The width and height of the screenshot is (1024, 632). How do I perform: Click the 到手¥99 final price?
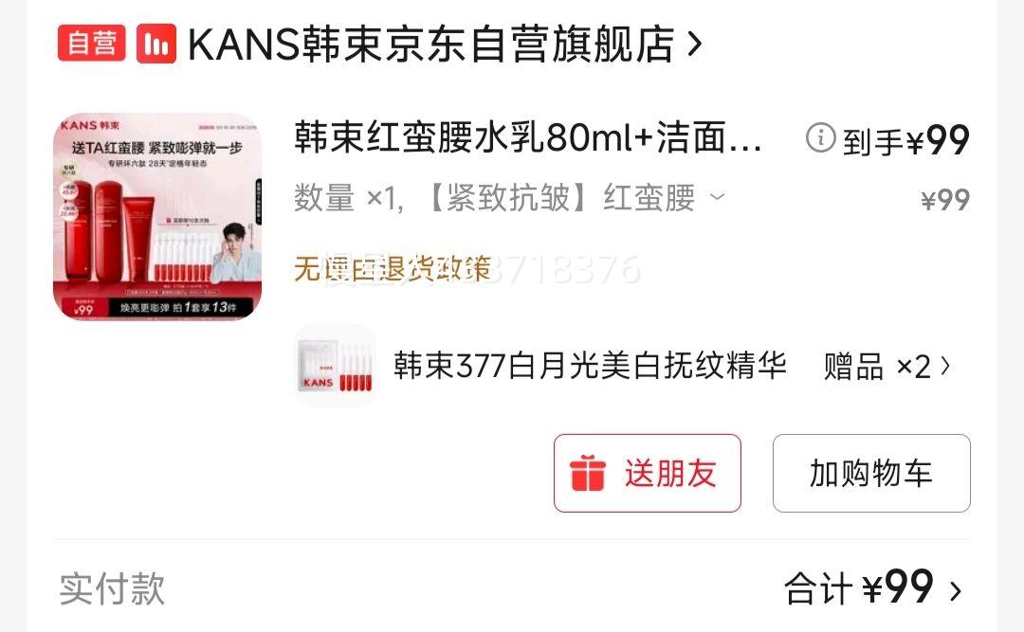(905, 141)
